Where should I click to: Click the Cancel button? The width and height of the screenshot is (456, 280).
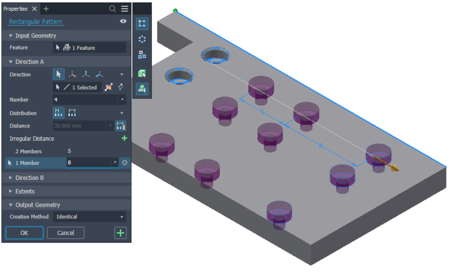click(65, 233)
